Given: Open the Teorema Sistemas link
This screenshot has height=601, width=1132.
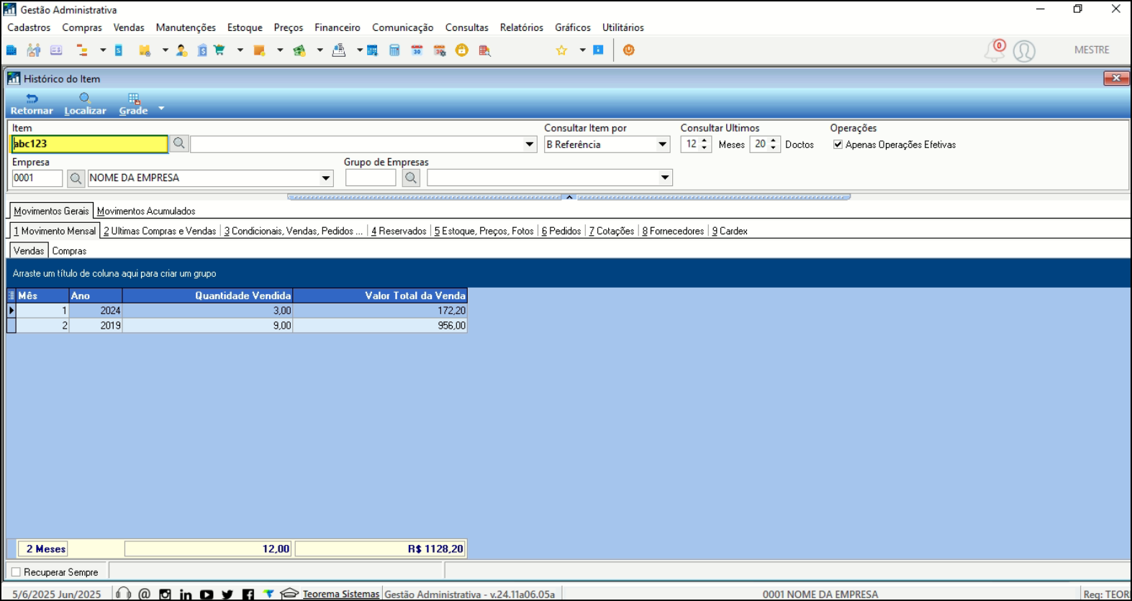Looking at the screenshot, I should (341, 595).
